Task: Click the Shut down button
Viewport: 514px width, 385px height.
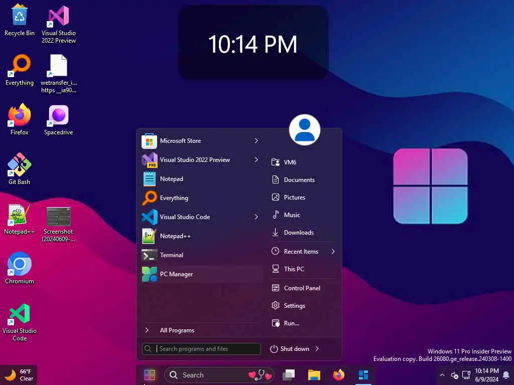Action: (290, 349)
